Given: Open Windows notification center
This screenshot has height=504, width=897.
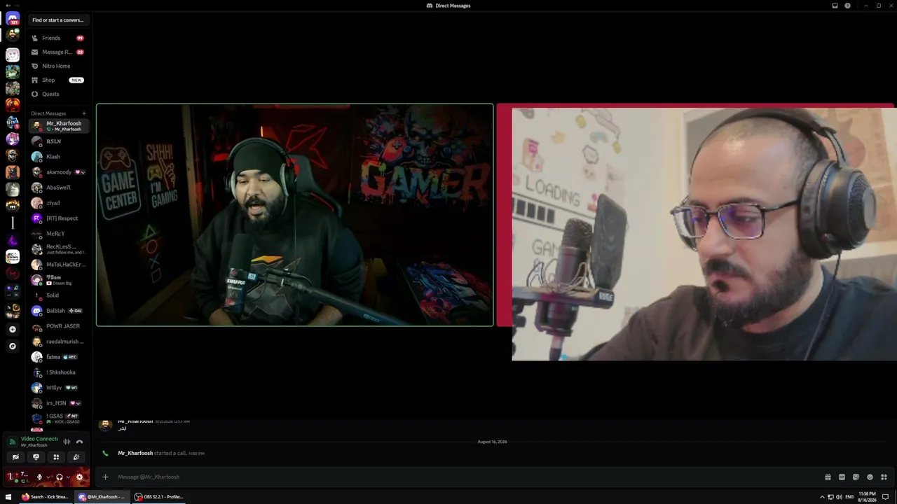Looking at the screenshot, I should click(886, 497).
